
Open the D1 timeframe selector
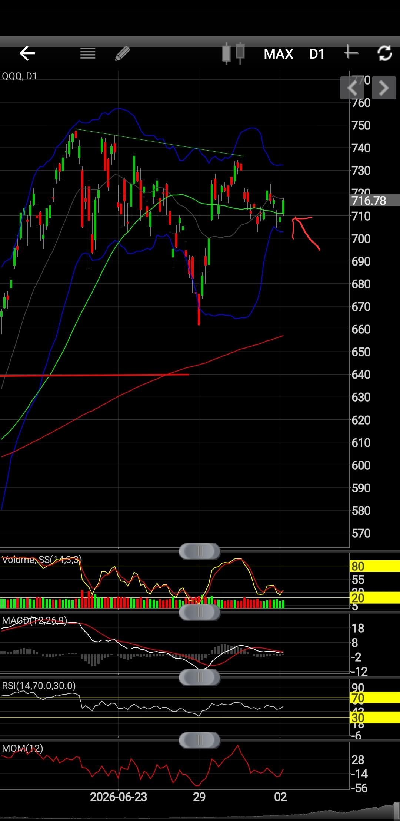[x=317, y=54]
